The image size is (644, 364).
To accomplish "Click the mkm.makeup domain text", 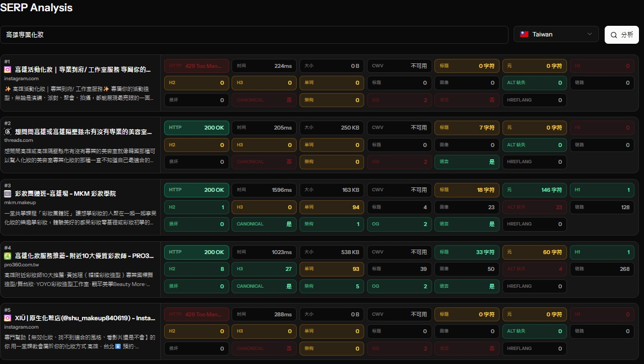I will (20, 202).
